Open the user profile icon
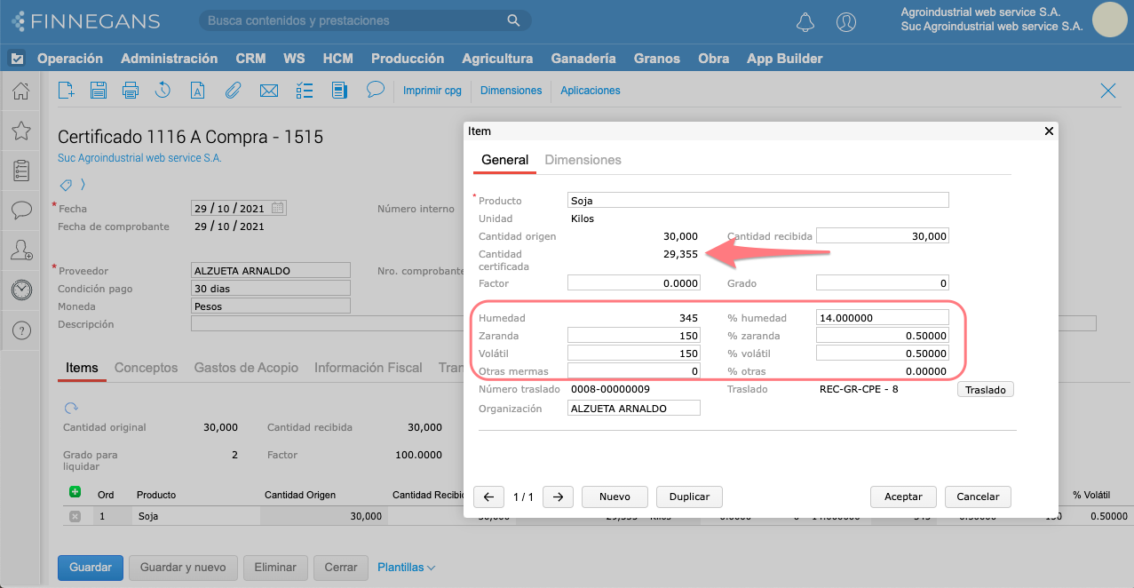 pos(846,22)
